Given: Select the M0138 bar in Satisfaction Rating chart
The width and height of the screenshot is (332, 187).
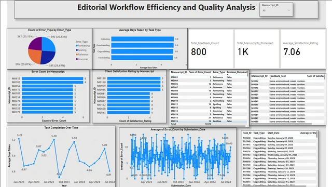Looking at the screenshot, I should click(134, 78).
